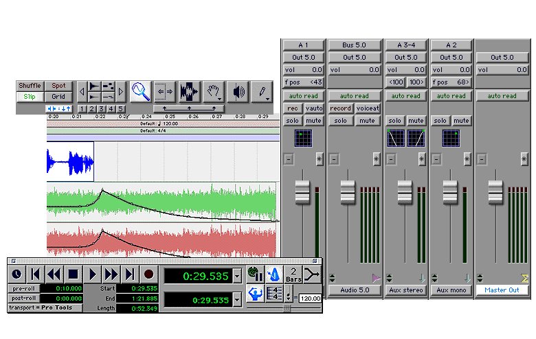Open auto read menu on Master Out

(x=502, y=96)
